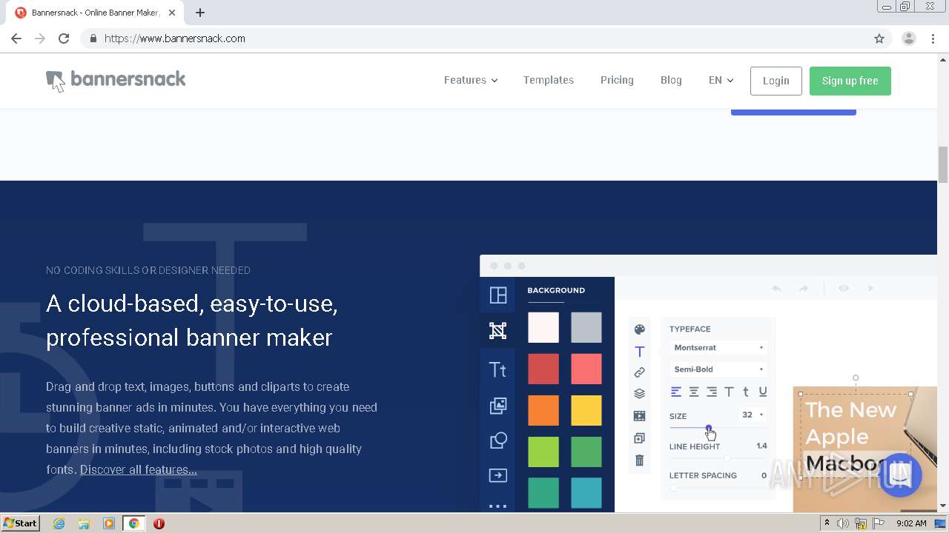The image size is (949, 533).
Task: Pick the coral pink background swatch
Action: click(x=586, y=369)
